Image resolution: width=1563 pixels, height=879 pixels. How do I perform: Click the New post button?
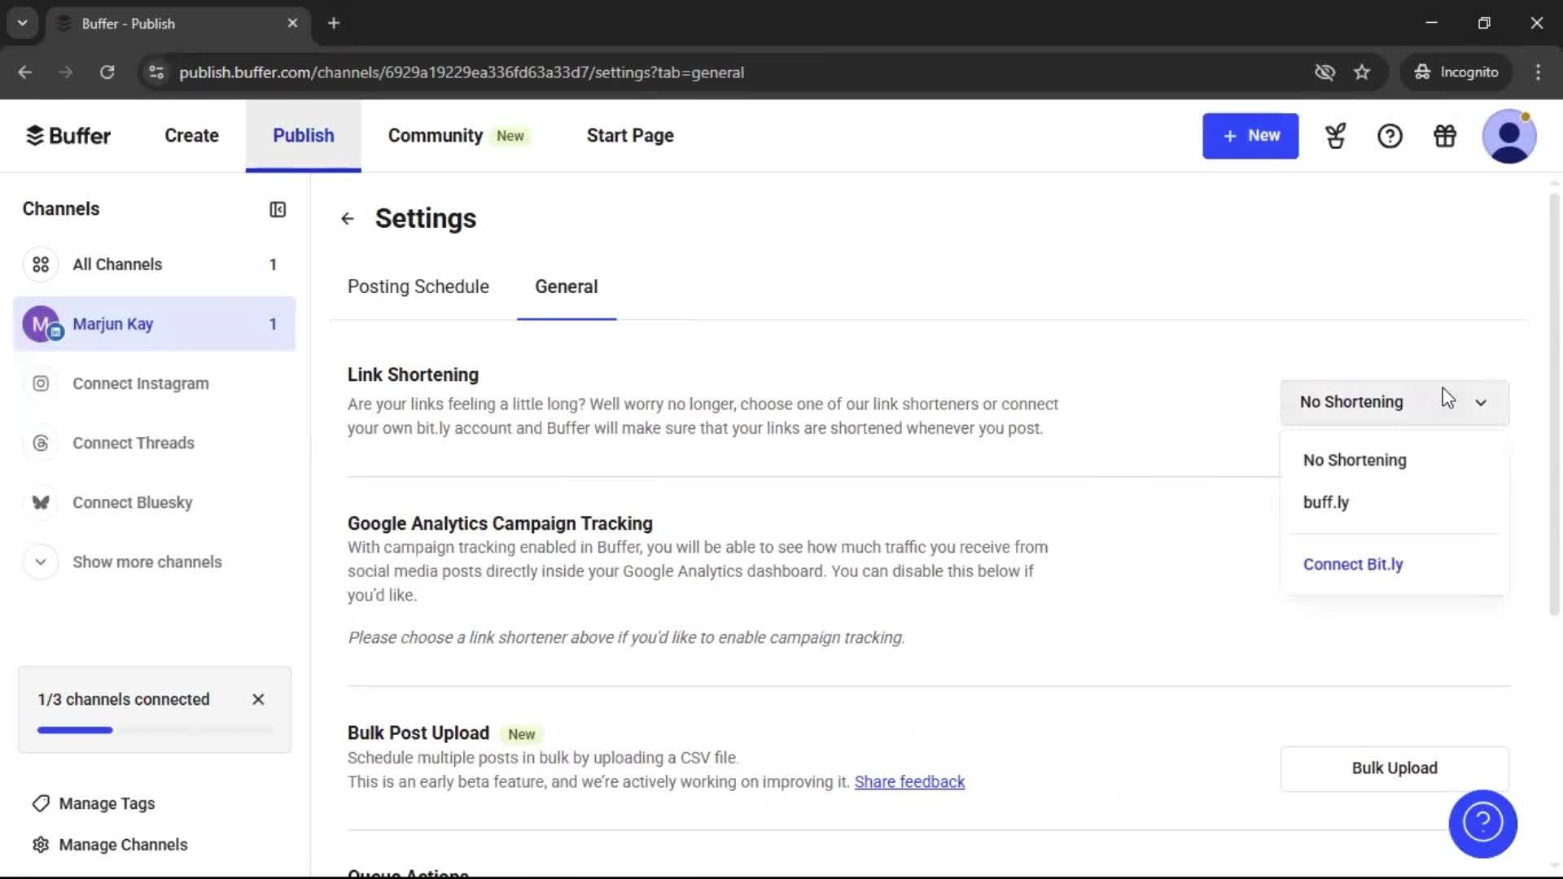(x=1250, y=136)
